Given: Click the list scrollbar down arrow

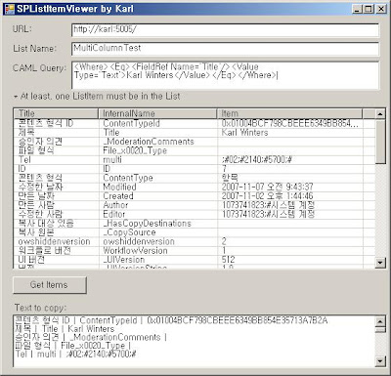Looking at the screenshot, I should tap(380, 263).
